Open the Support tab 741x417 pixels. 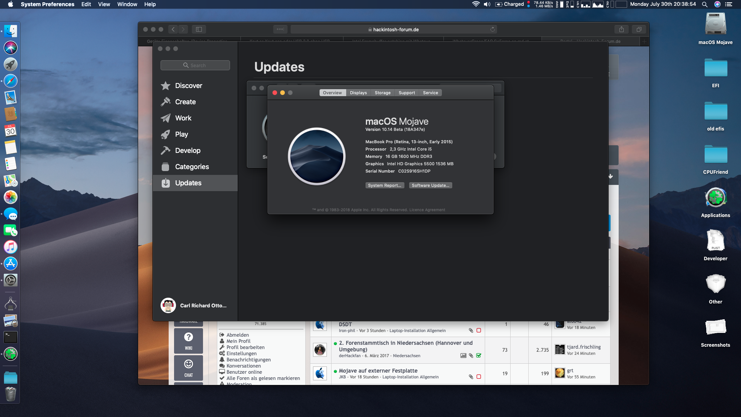point(407,93)
